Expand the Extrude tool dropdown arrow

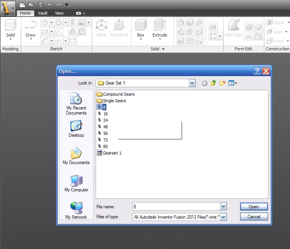coord(160,39)
